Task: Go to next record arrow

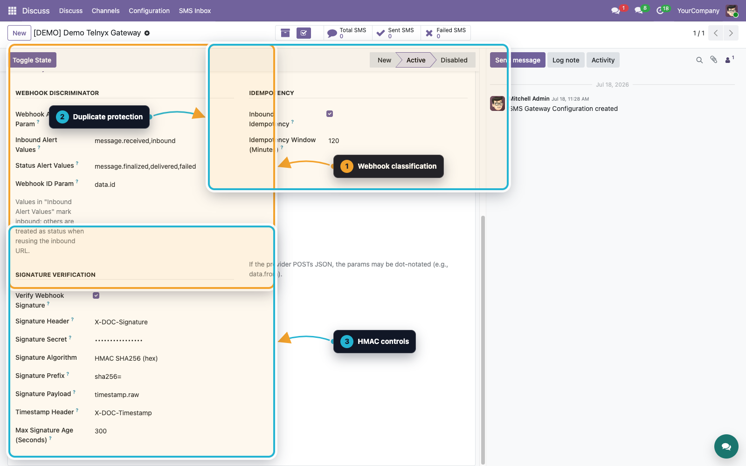Action: pos(731,33)
